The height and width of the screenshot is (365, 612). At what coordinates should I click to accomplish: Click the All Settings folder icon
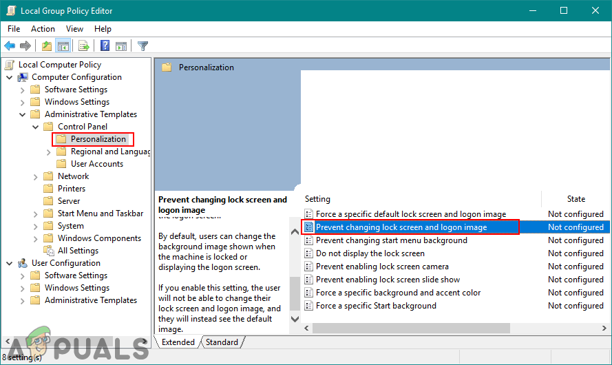click(x=49, y=251)
